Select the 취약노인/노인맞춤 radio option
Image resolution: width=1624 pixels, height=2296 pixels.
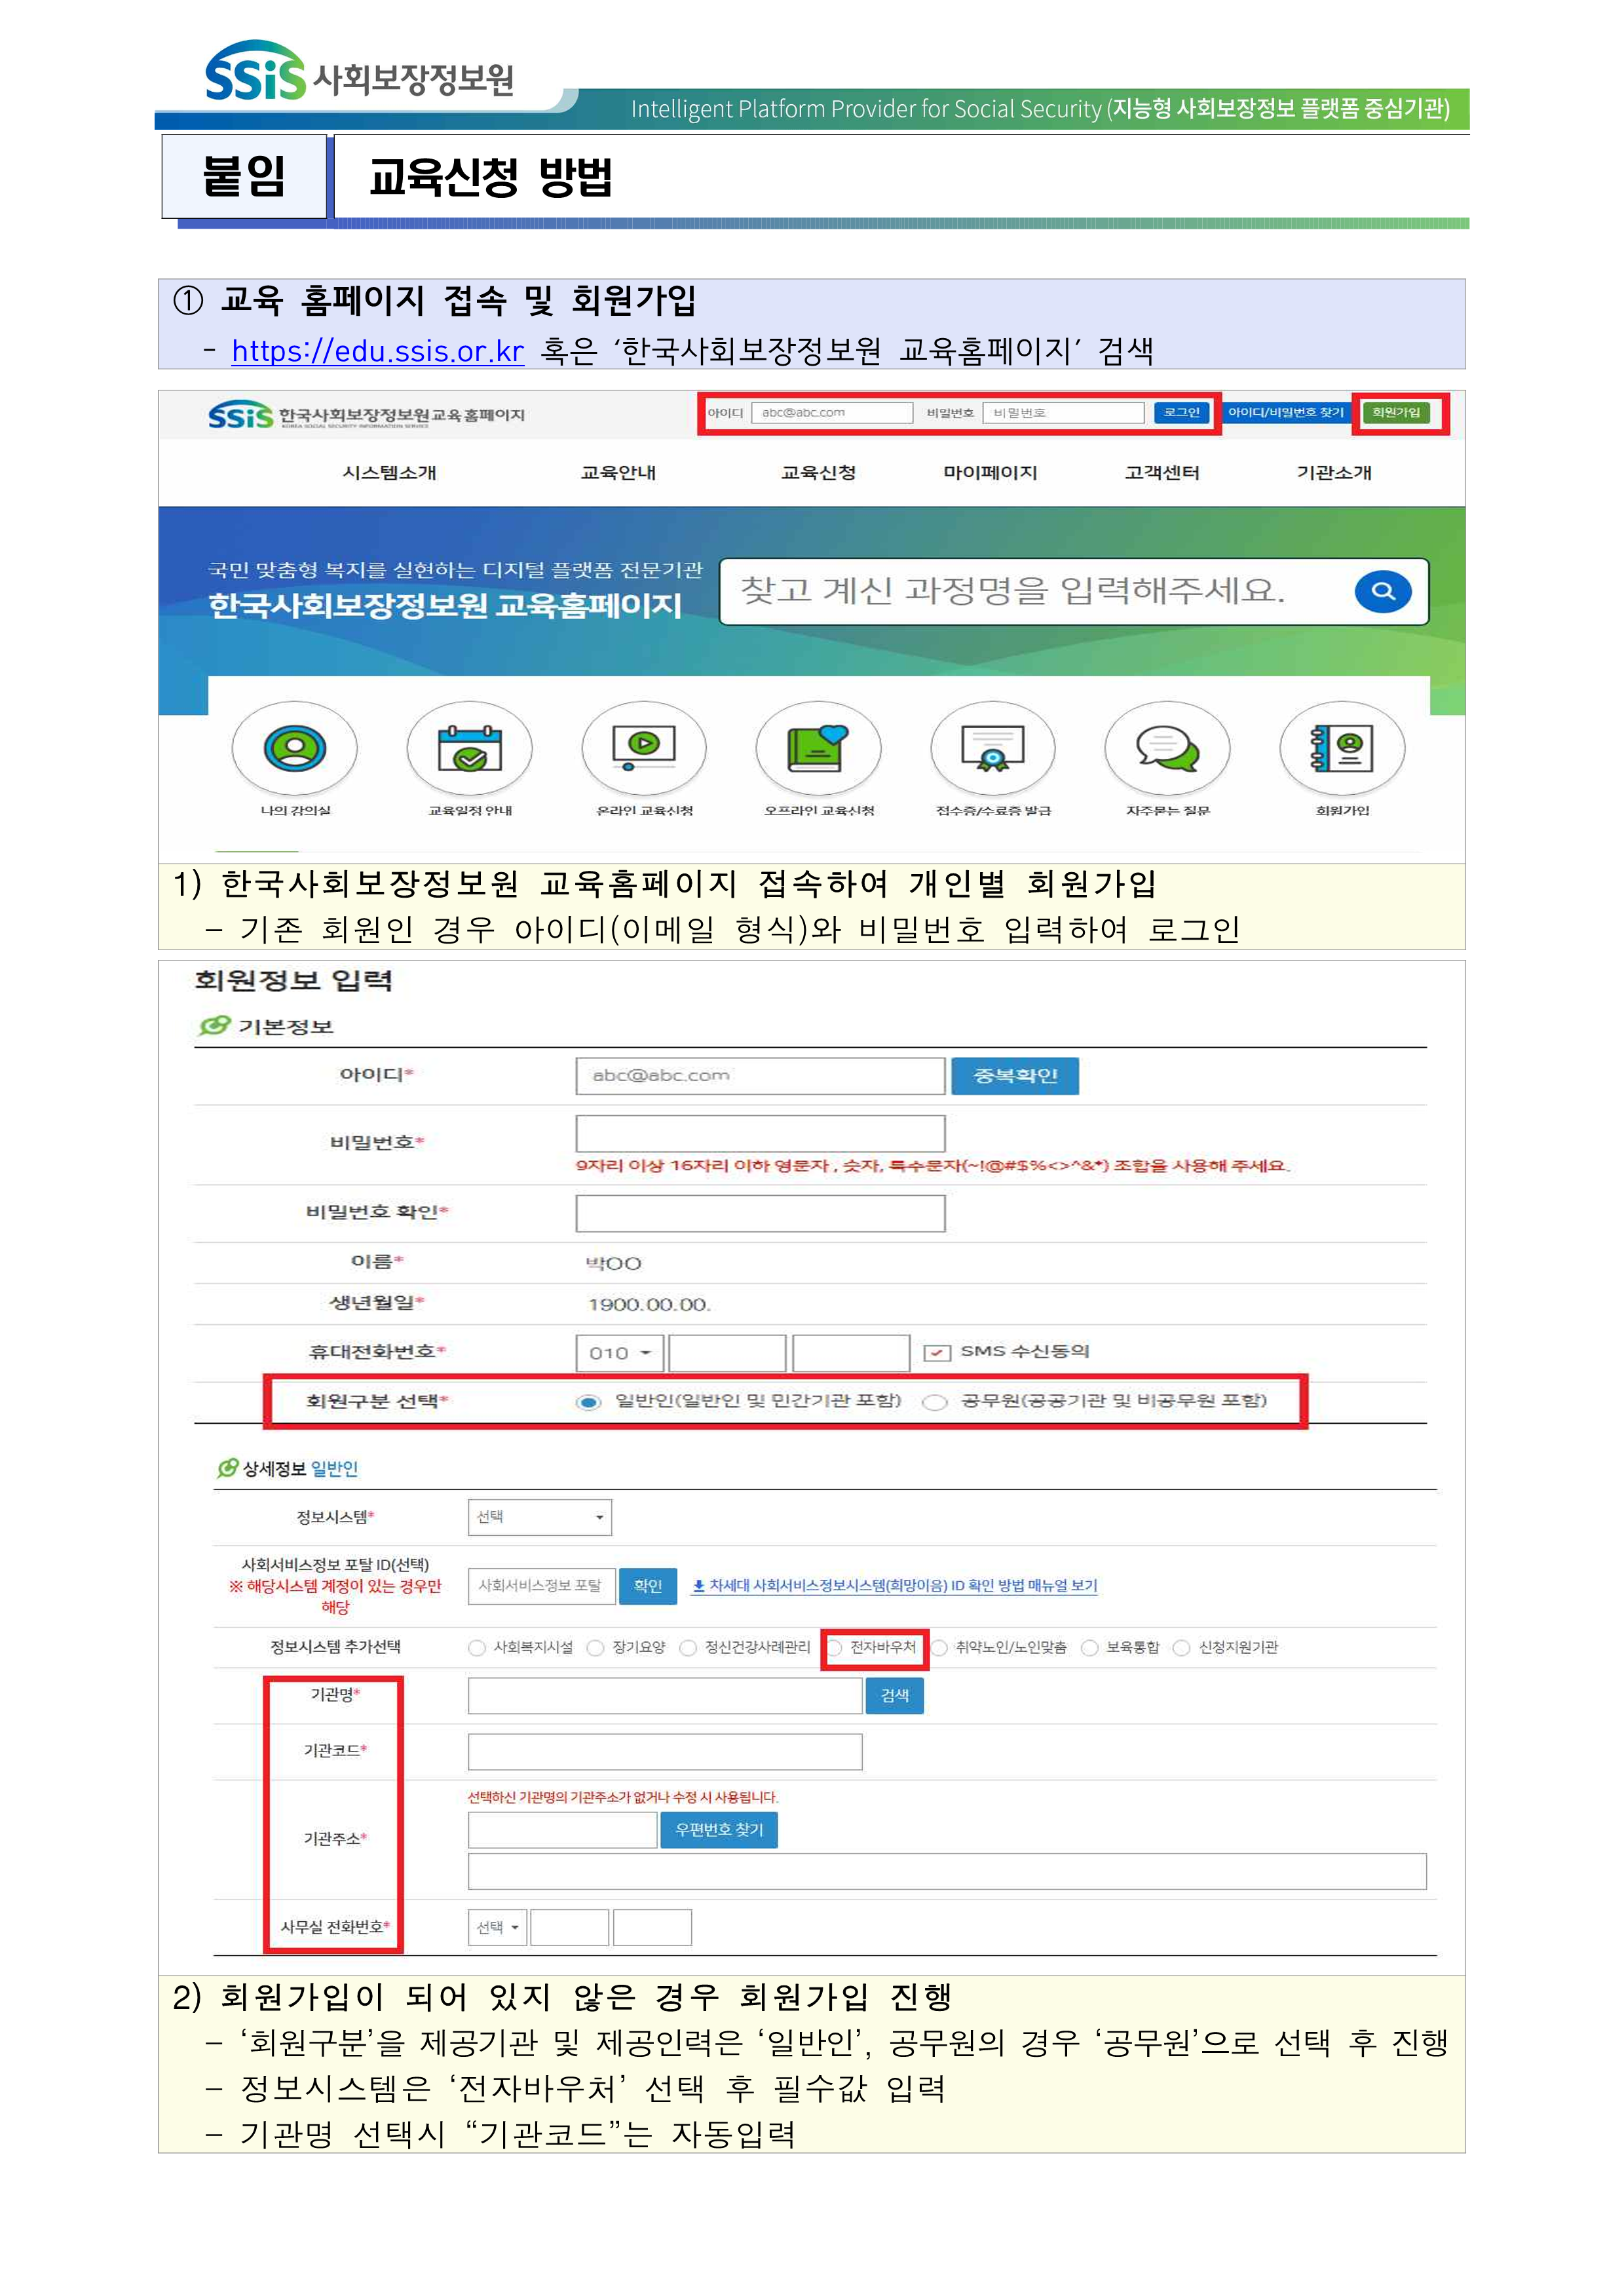tap(939, 1648)
